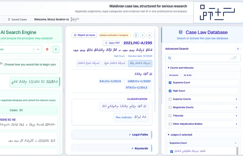
Task: Go back with the left chevron button
Action: coord(143,35)
